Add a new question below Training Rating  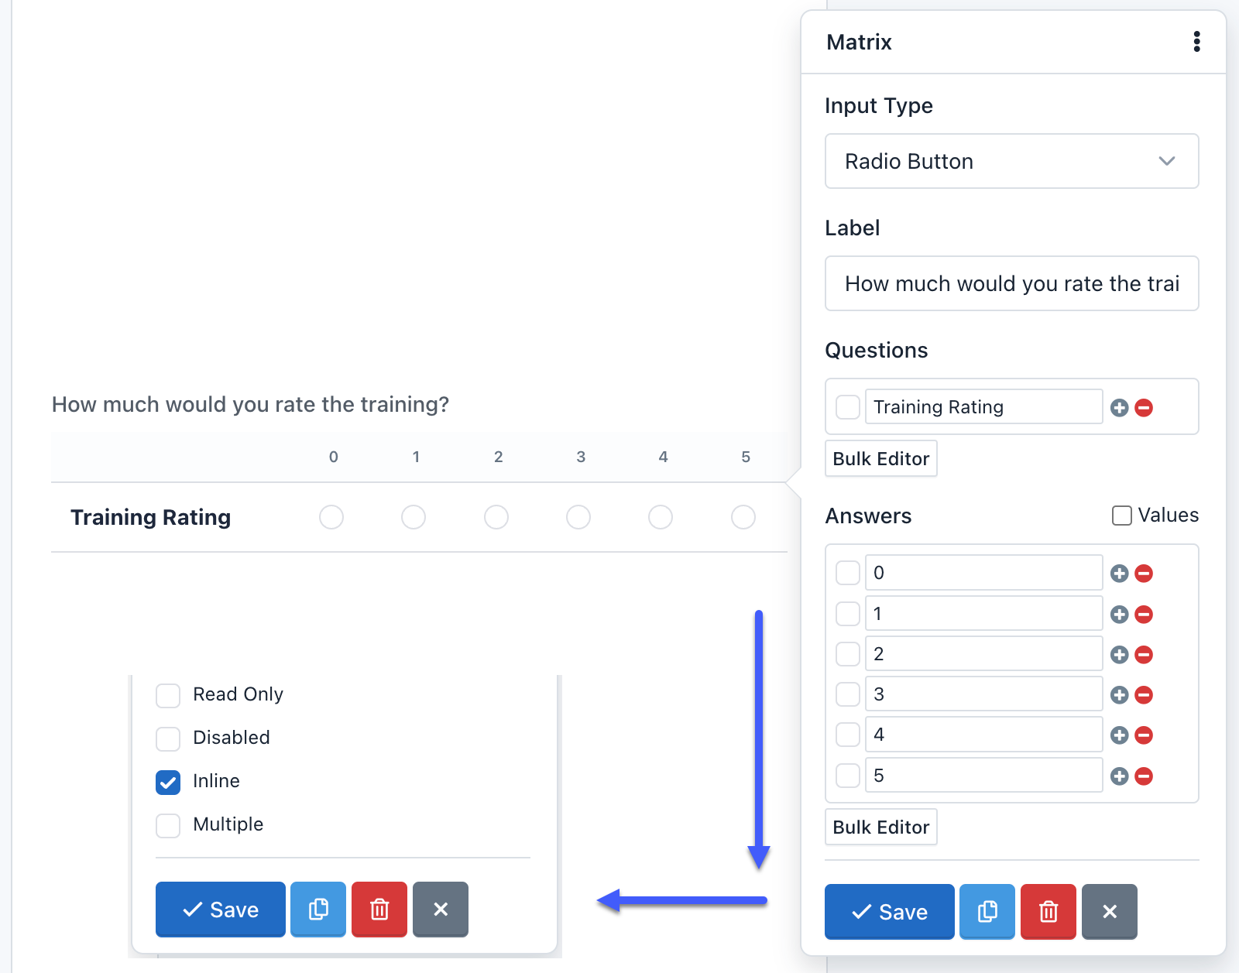(1118, 406)
